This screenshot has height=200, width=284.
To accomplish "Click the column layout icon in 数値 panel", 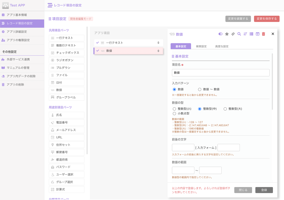I will pyautogui.click(x=258, y=34).
